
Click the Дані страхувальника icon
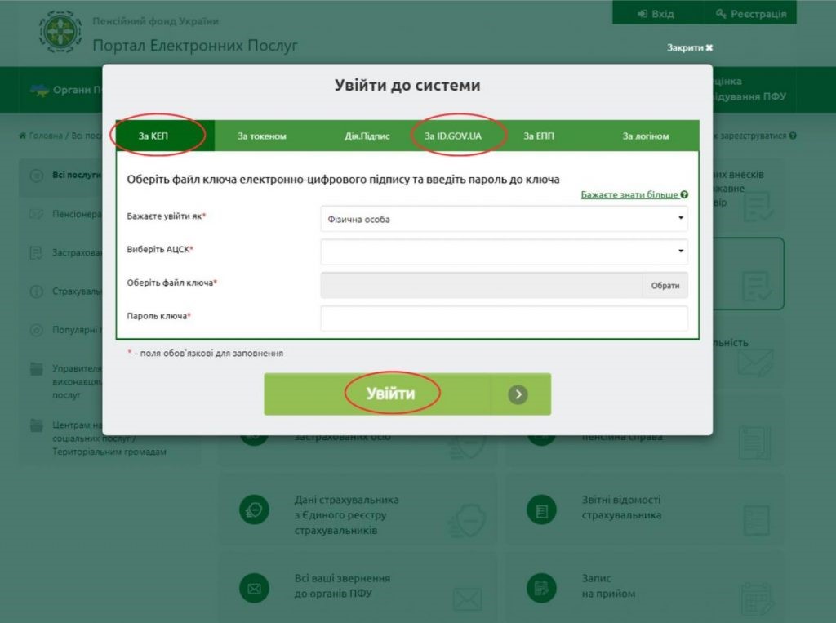pyautogui.click(x=254, y=510)
